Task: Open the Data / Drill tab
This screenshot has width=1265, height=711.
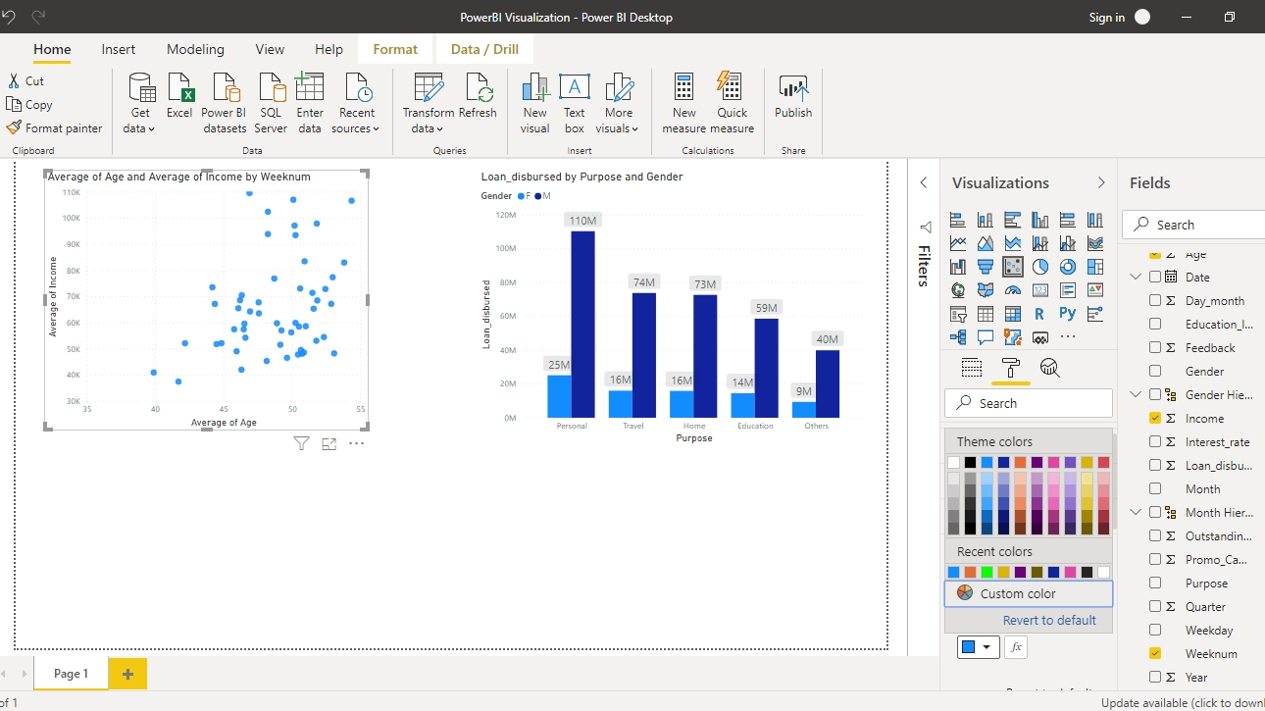Action: pos(484,49)
